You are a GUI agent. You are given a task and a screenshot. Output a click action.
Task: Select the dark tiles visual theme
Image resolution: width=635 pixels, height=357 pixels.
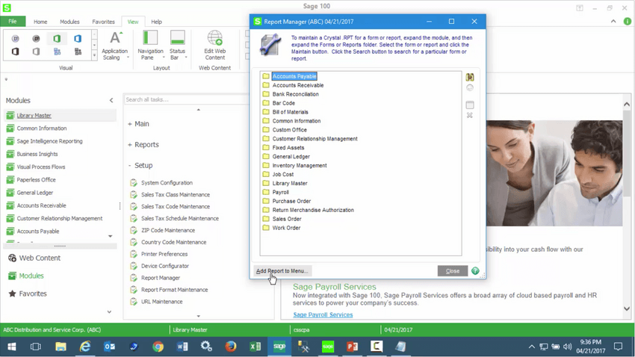[x=78, y=52]
